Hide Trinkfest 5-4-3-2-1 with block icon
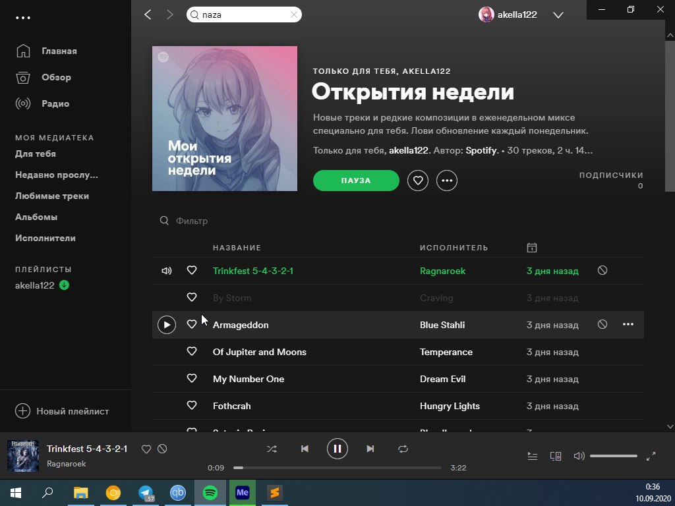 tap(602, 270)
